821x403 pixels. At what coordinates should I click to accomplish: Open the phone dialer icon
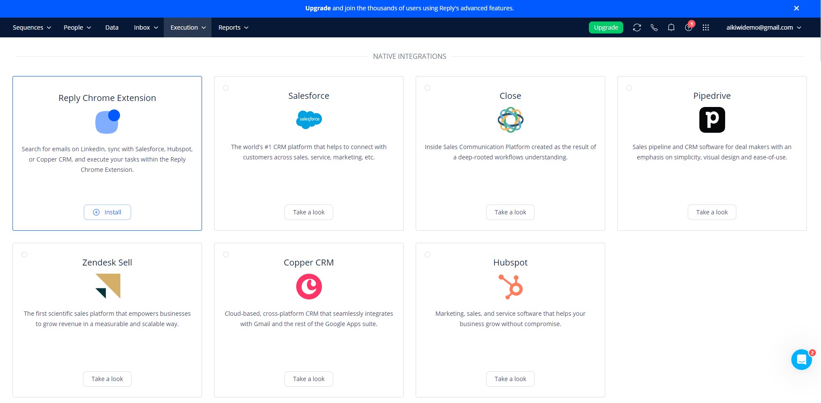click(654, 27)
